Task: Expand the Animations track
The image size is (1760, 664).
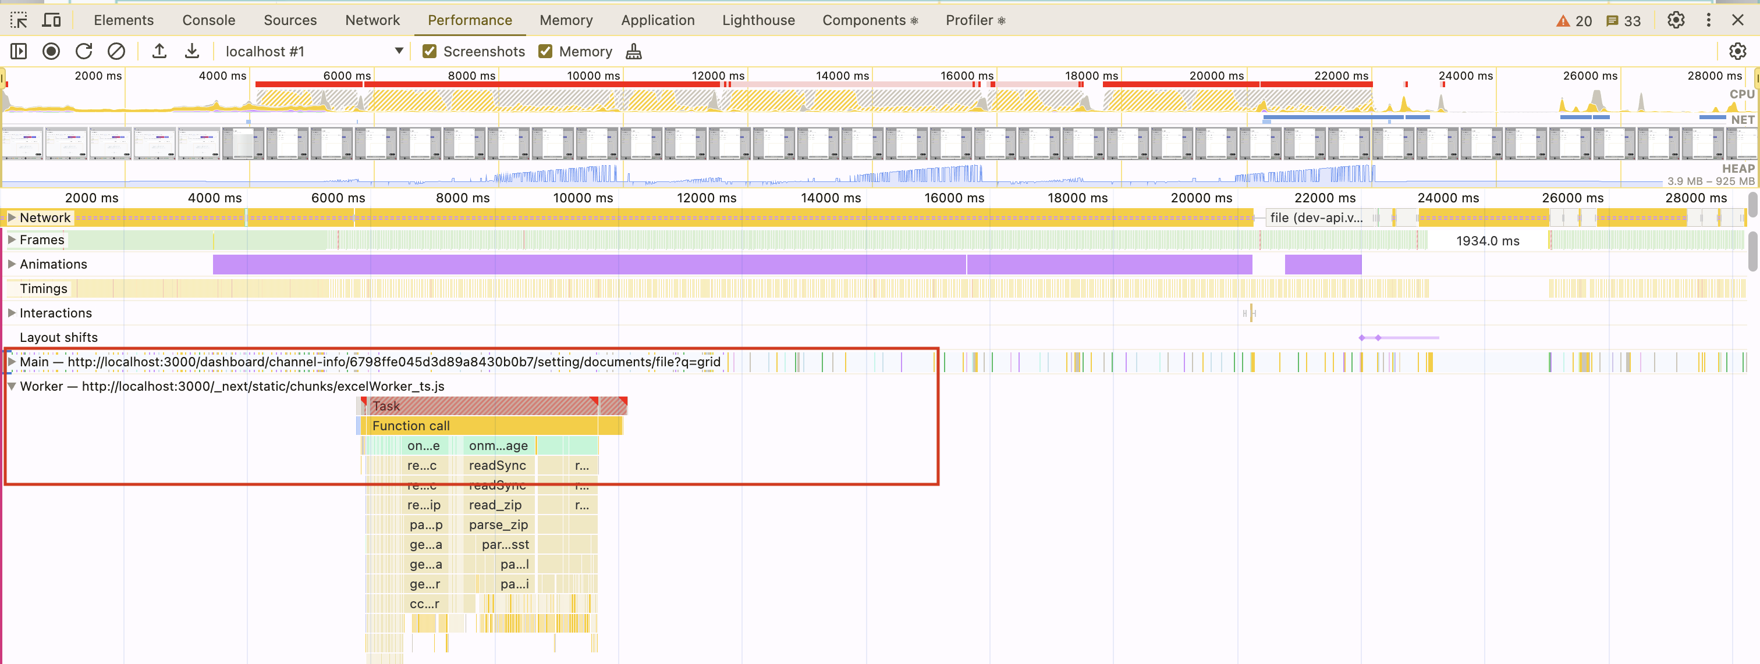Action: pyautogui.click(x=12, y=264)
